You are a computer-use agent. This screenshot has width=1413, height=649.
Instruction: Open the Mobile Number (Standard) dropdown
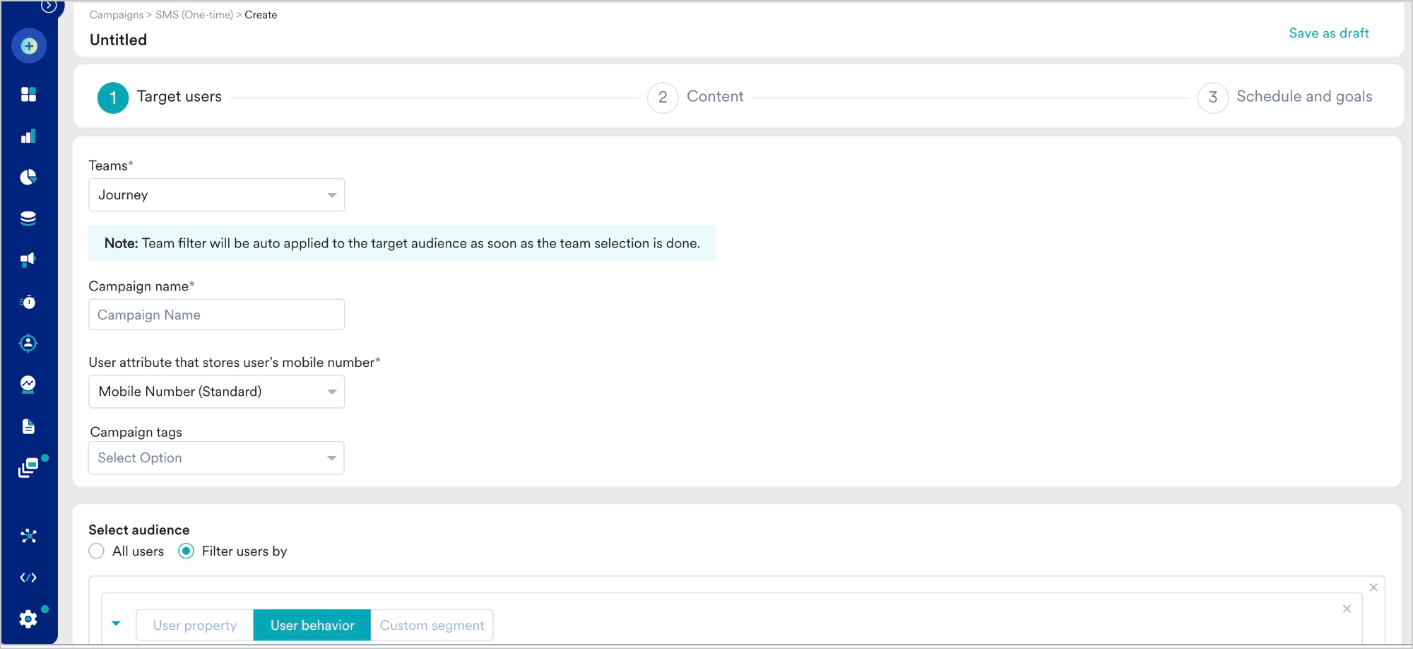coord(216,392)
